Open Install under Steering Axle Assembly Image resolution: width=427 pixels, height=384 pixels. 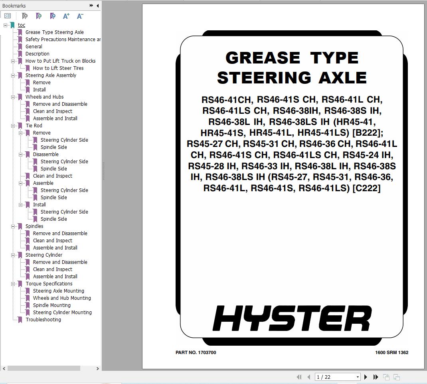click(39, 89)
